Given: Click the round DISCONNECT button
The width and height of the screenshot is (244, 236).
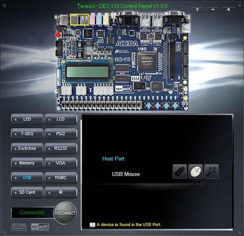Looking at the screenshot, I should click(x=65, y=213).
